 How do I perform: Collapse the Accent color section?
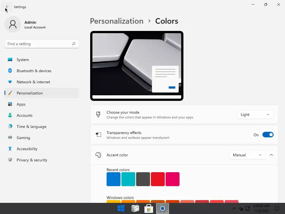point(271,155)
